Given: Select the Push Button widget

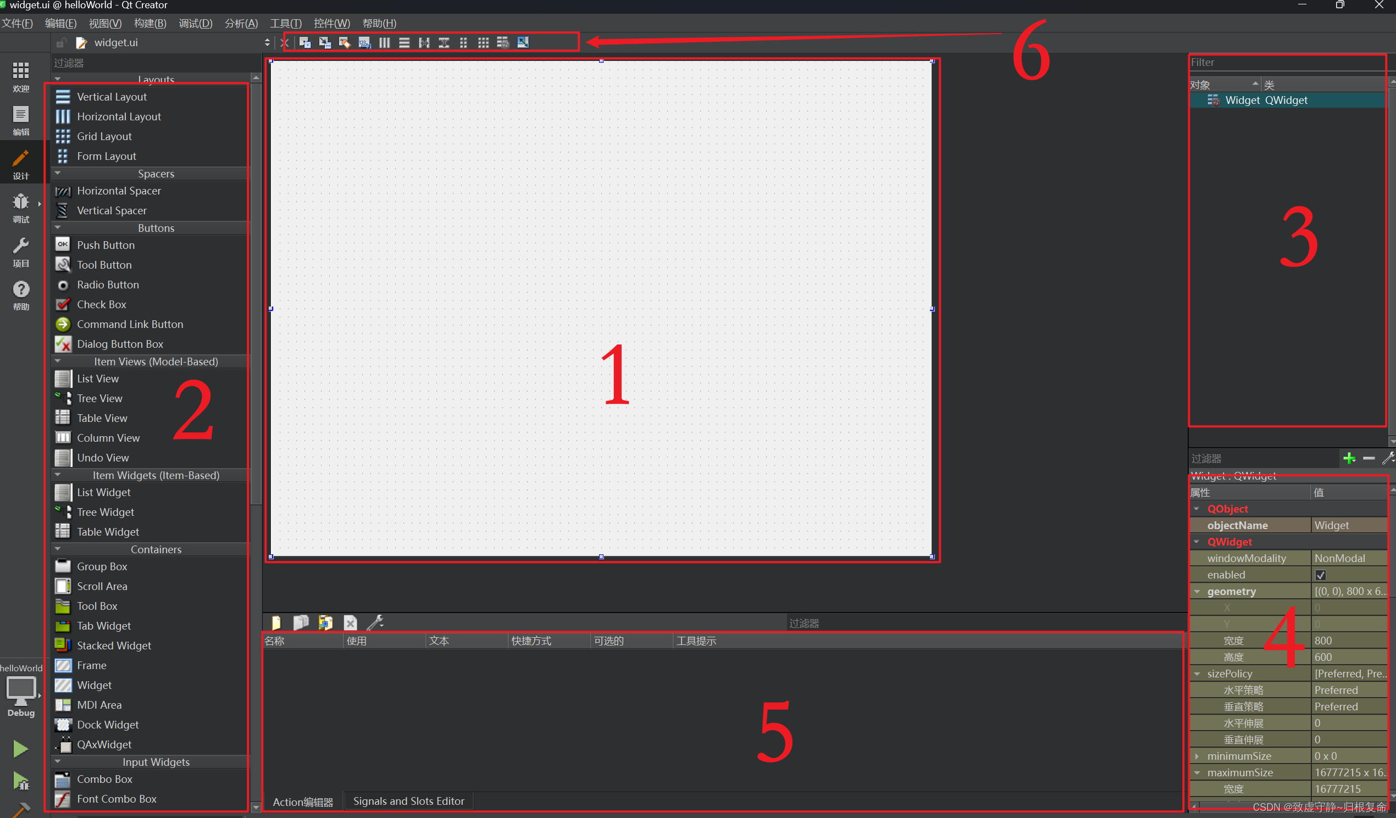Looking at the screenshot, I should click(105, 246).
